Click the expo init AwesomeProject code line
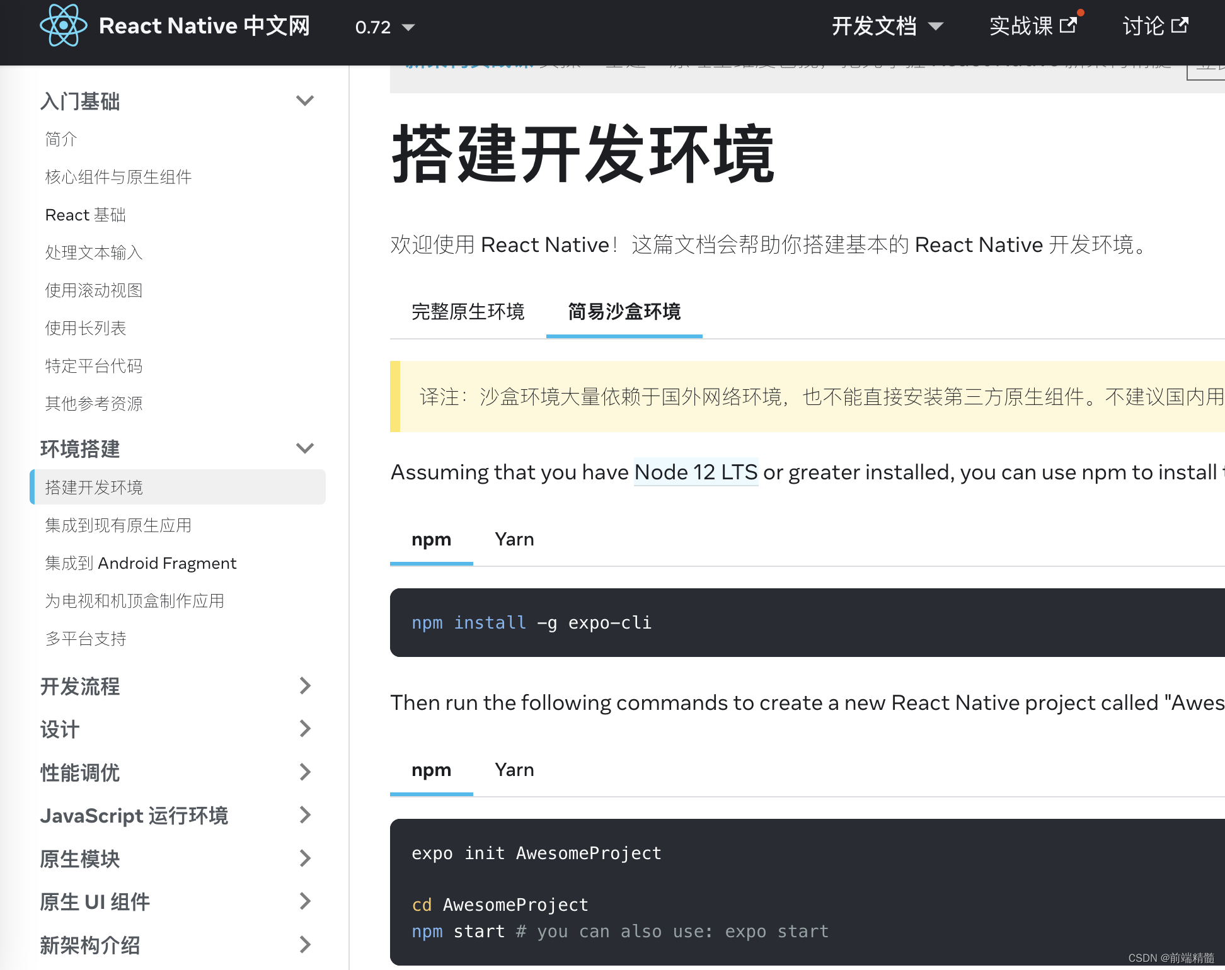Viewport: 1225px width, 970px height. (536, 853)
